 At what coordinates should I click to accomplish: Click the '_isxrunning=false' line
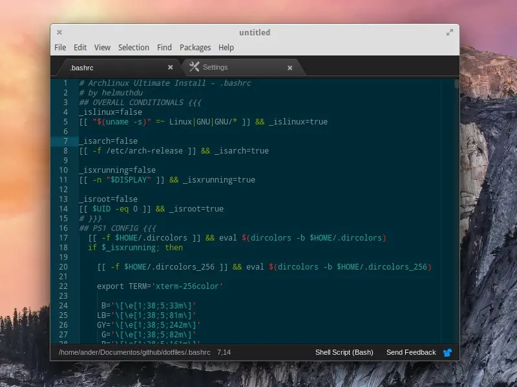(x=118, y=170)
